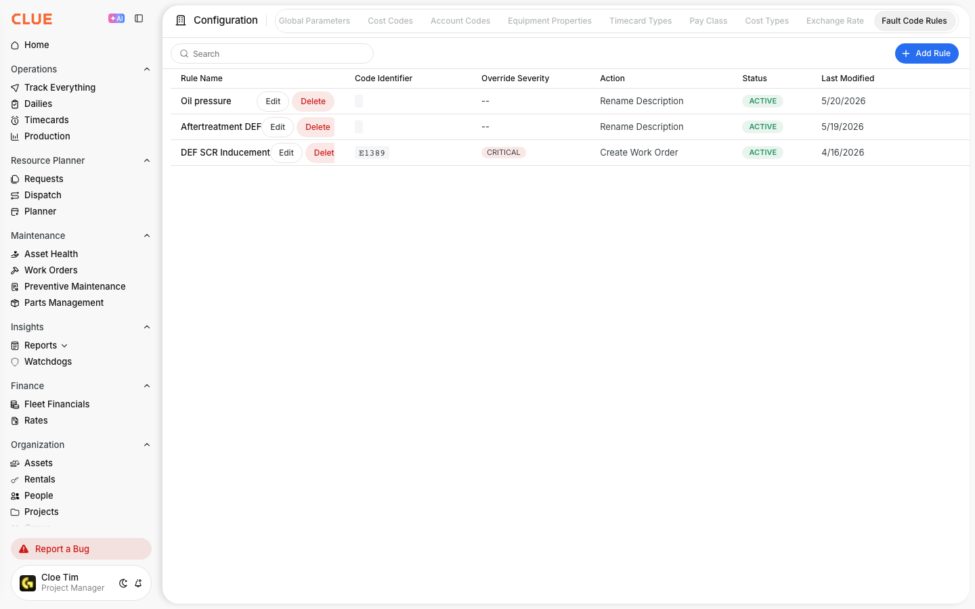Select the Fault Code Rules tab
This screenshot has width=975, height=609.
pos(914,21)
